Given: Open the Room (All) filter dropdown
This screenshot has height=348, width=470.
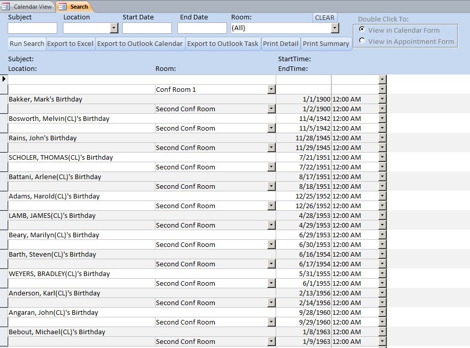Looking at the screenshot, I should click(335, 28).
